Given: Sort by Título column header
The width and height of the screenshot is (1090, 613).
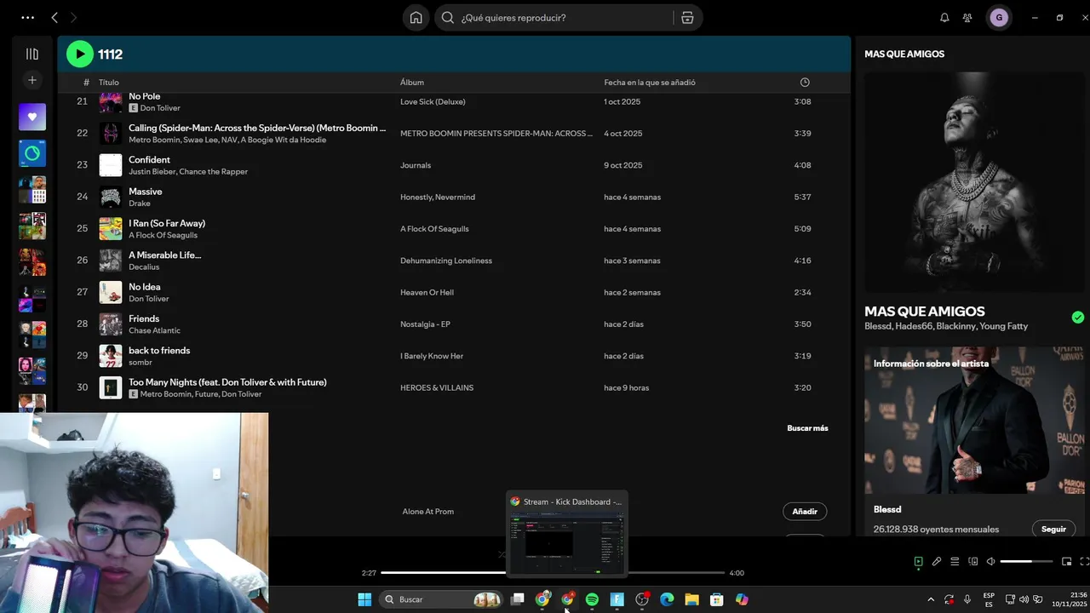Looking at the screenshot, I should point(108,83).
